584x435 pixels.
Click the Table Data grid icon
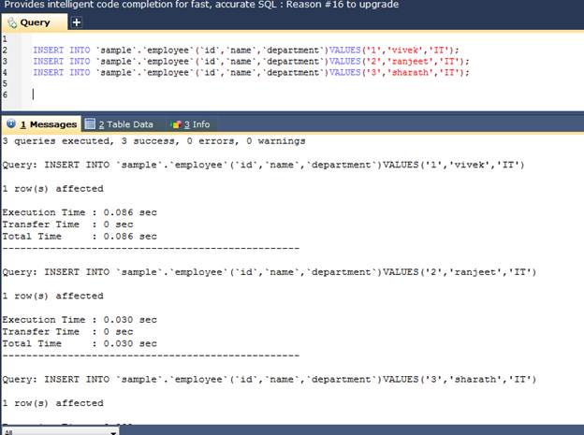coord(90,124)
